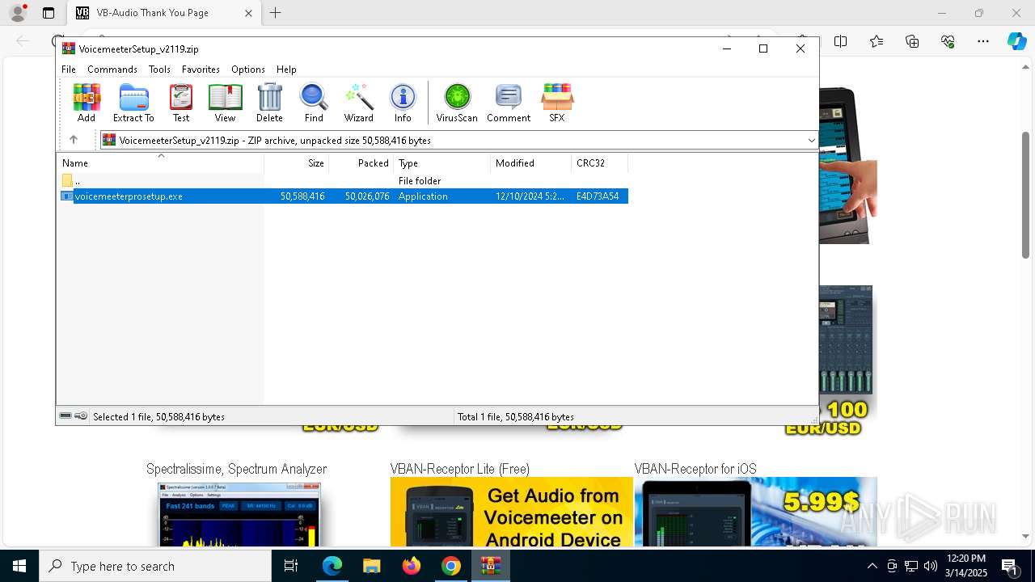Open Edge split screen icon
1035x582 pixels.
(841, 41)
